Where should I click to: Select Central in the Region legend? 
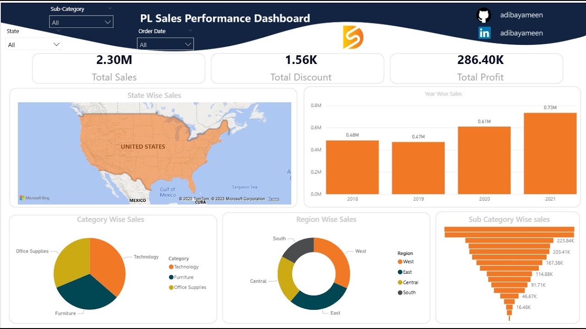(408, 282)
